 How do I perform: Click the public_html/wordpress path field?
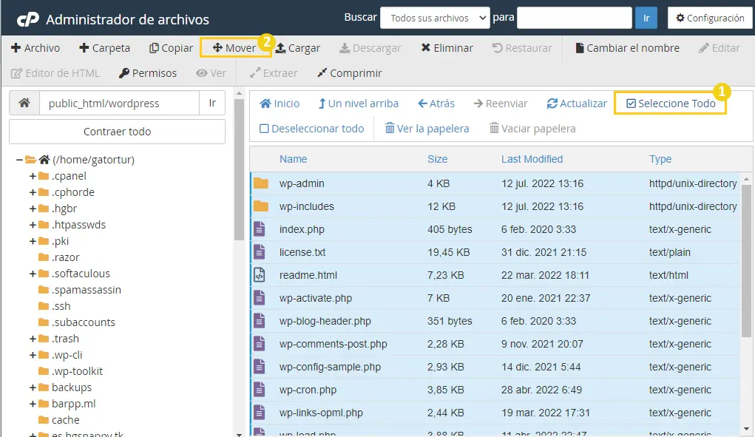pos(119,103)
